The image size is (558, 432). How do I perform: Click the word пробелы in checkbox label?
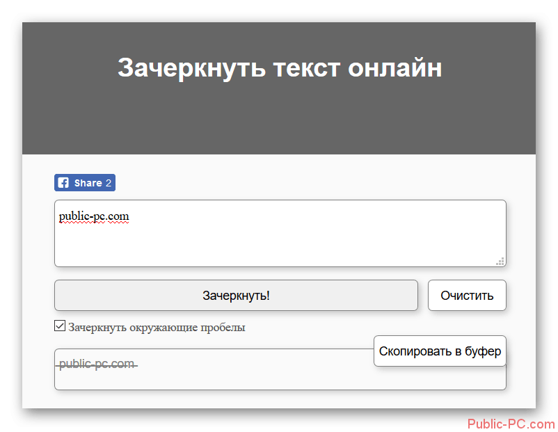pos(223,327)
